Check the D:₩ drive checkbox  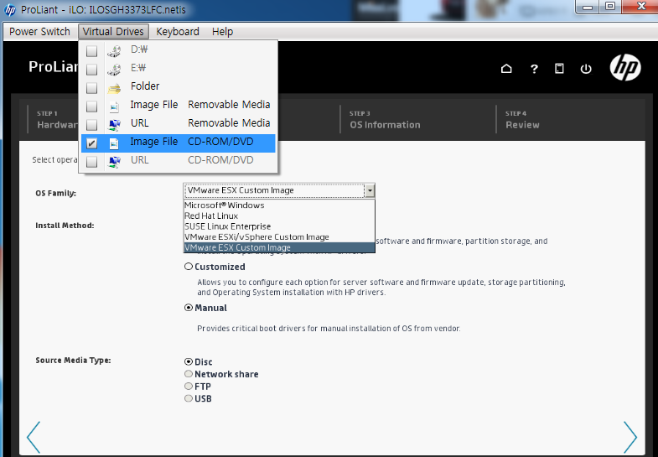click(91, 51)
